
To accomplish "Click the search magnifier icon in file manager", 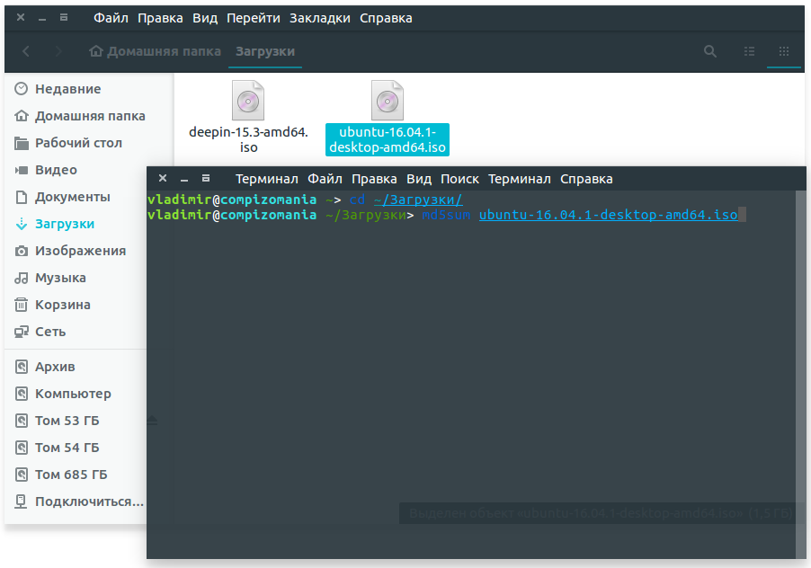I will (x=710, y=51).
